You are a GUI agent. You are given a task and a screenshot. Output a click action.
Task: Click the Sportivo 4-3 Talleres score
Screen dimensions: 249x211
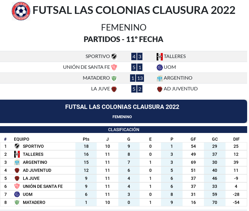point(137,56)
